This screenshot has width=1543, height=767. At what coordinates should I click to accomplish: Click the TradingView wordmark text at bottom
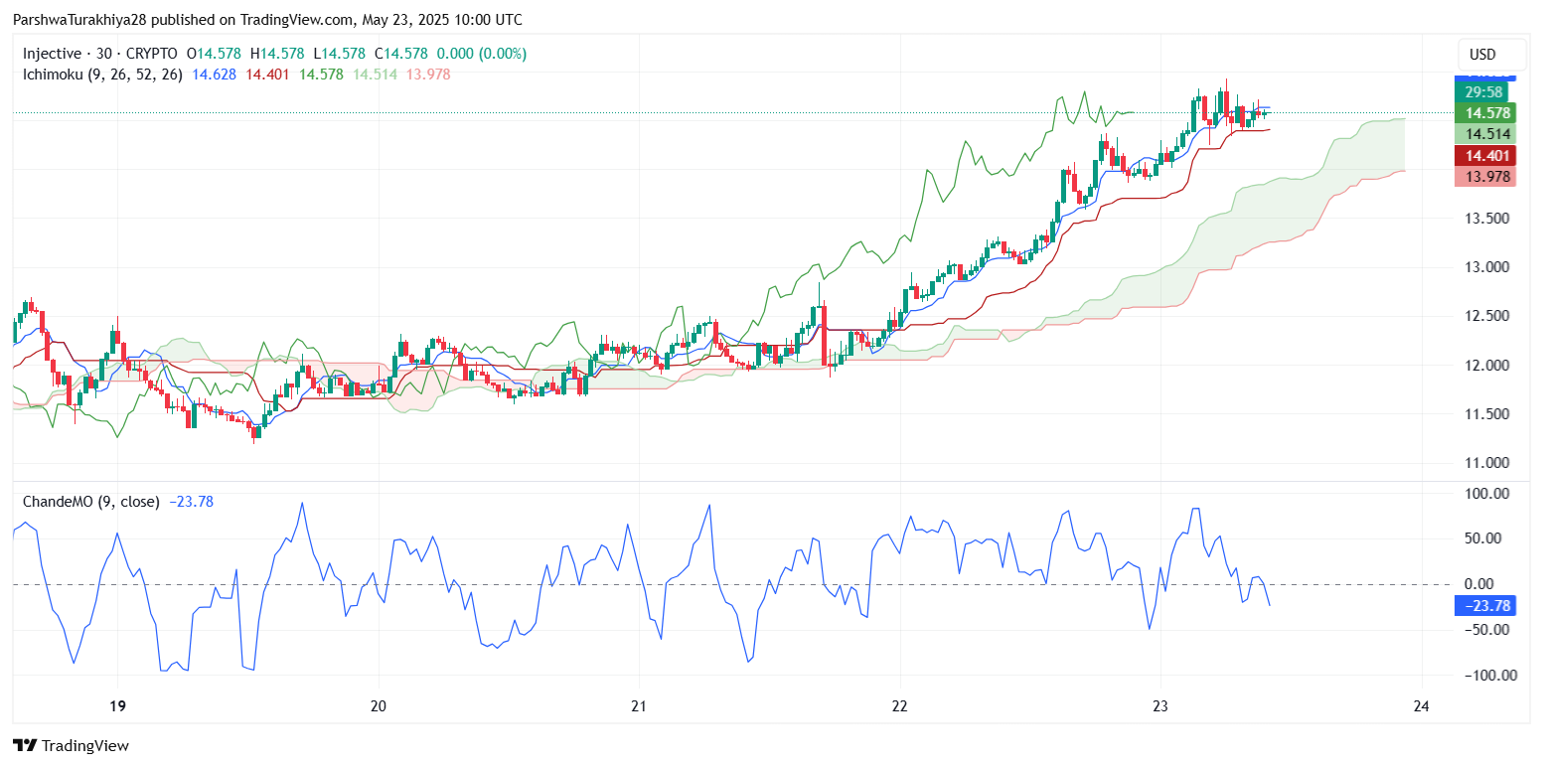click(85, 746)
